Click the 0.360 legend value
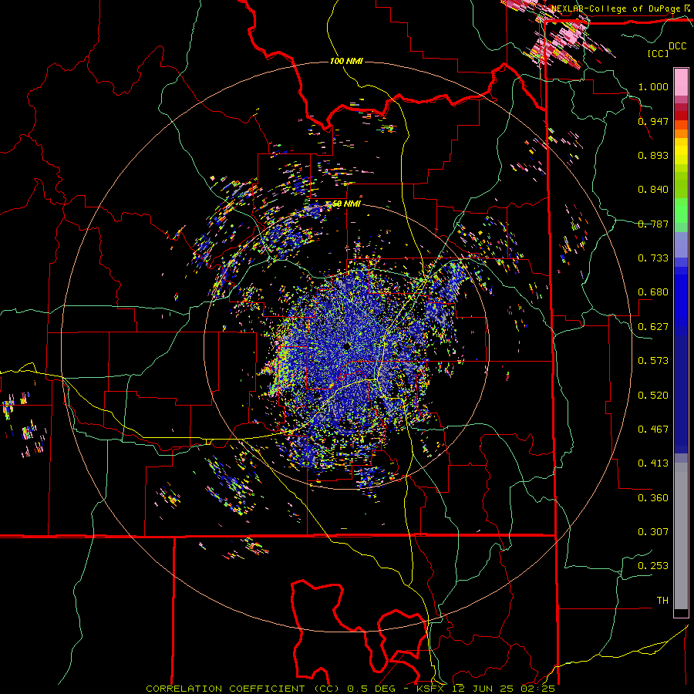The width and height of the screenshot is (694, 694). tap(653, 497)
